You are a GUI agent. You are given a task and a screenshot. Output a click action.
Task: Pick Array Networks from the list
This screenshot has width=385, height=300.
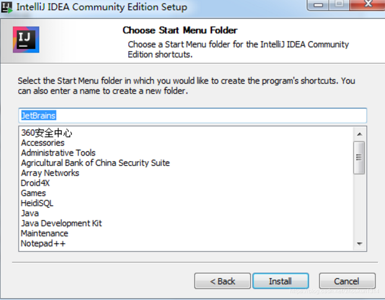pyautogui.click(x=50, y=173)
